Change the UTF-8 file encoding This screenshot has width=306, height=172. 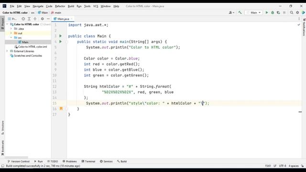pos(283,166)
